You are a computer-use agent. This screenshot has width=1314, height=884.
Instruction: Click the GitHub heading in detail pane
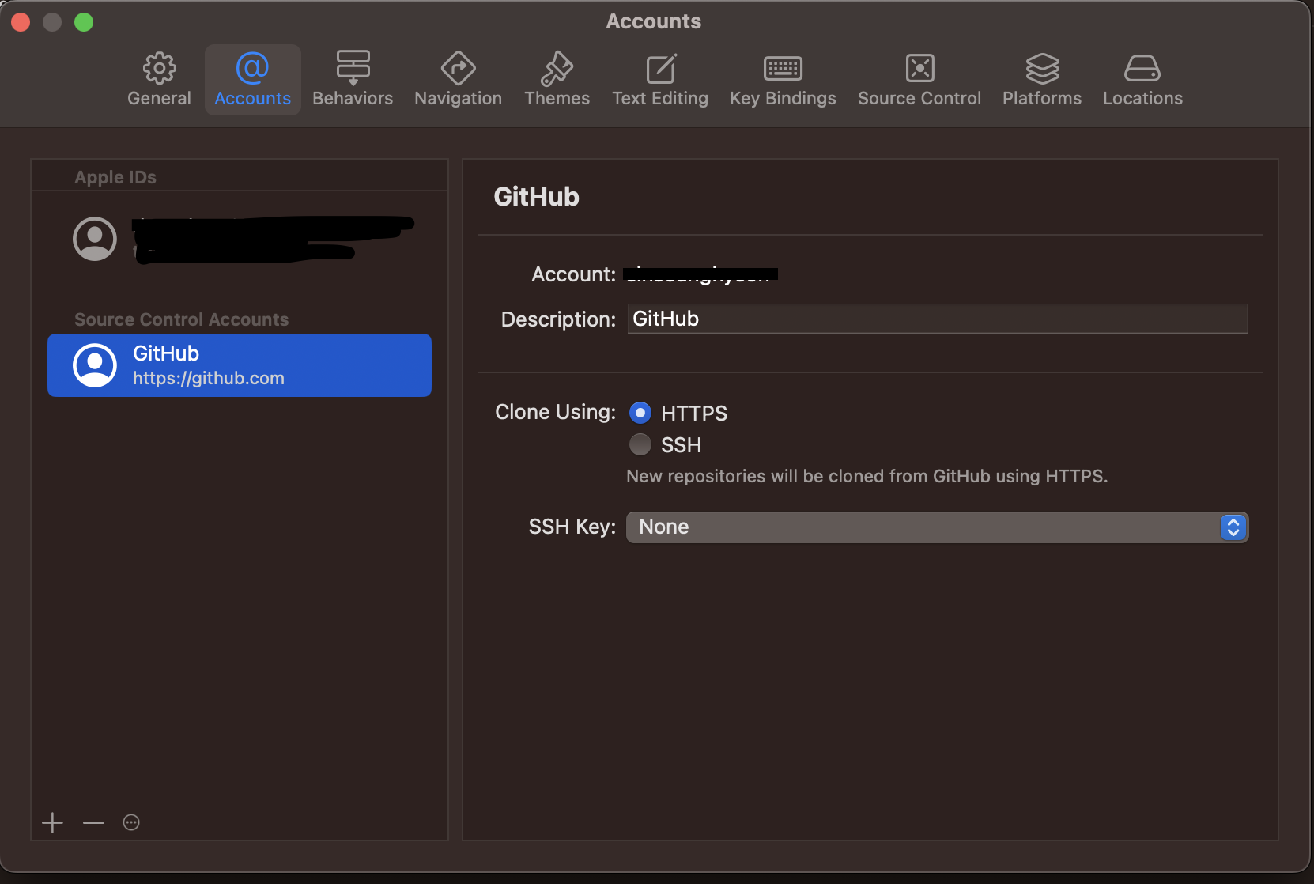[x=537, y=197]
